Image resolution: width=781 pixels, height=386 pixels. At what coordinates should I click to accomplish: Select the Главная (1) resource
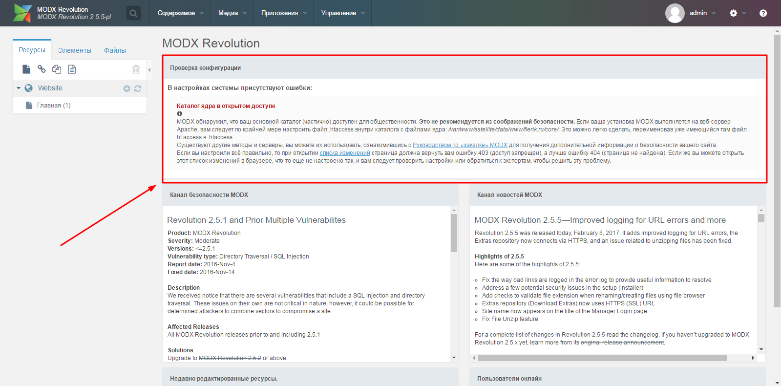coord(54,105)
